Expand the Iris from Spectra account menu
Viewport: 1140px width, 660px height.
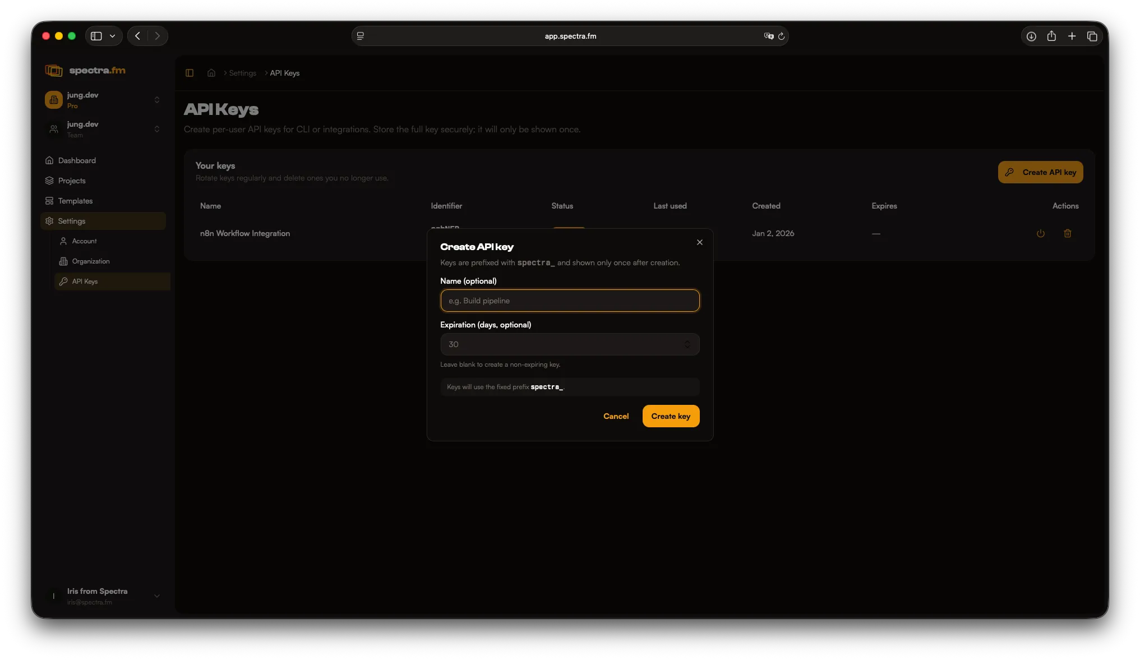click(x=157, y=596)
